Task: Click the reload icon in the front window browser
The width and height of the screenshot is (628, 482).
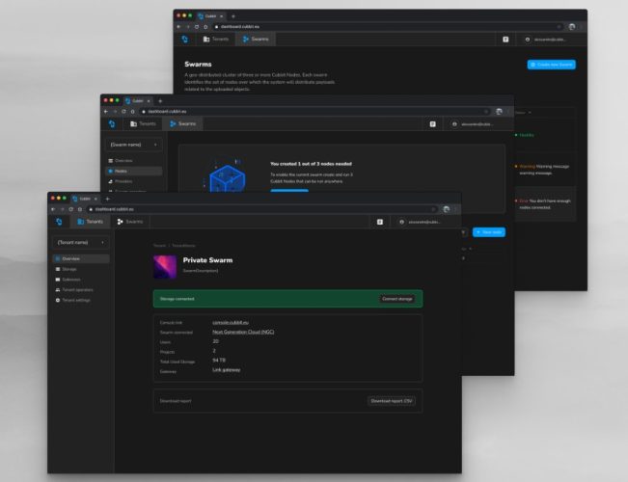Action: [x=70, y=209]
